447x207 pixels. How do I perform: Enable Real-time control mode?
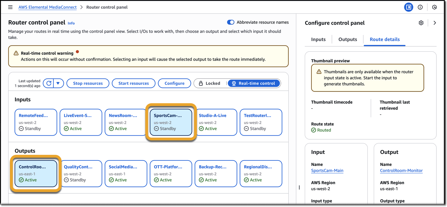point(254,83)
